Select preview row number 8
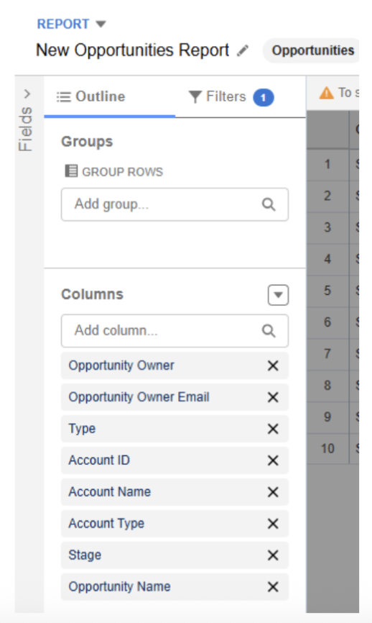 tap(327, 386)
